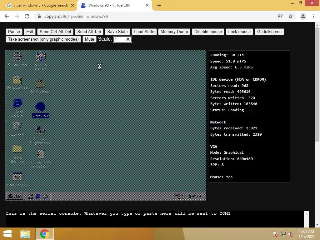
Task: Click the copy.sh address bar URL
Action: click(76, 16)
